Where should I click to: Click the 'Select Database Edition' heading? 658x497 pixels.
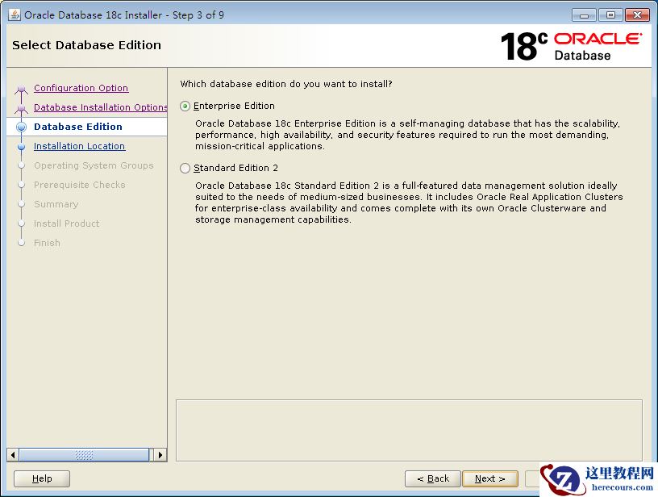pyautogui.click(x=86, y=45)
